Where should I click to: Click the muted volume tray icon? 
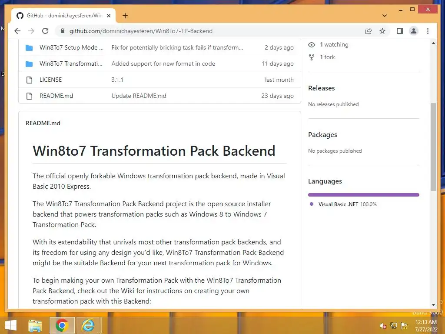coord(383,326)
